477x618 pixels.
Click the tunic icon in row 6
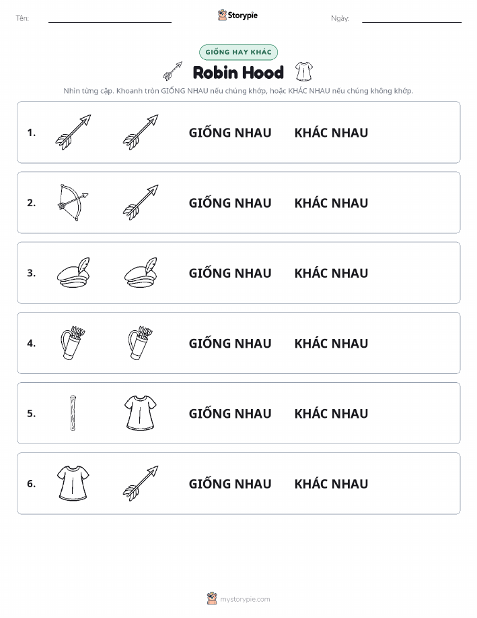tap(73, 483)
